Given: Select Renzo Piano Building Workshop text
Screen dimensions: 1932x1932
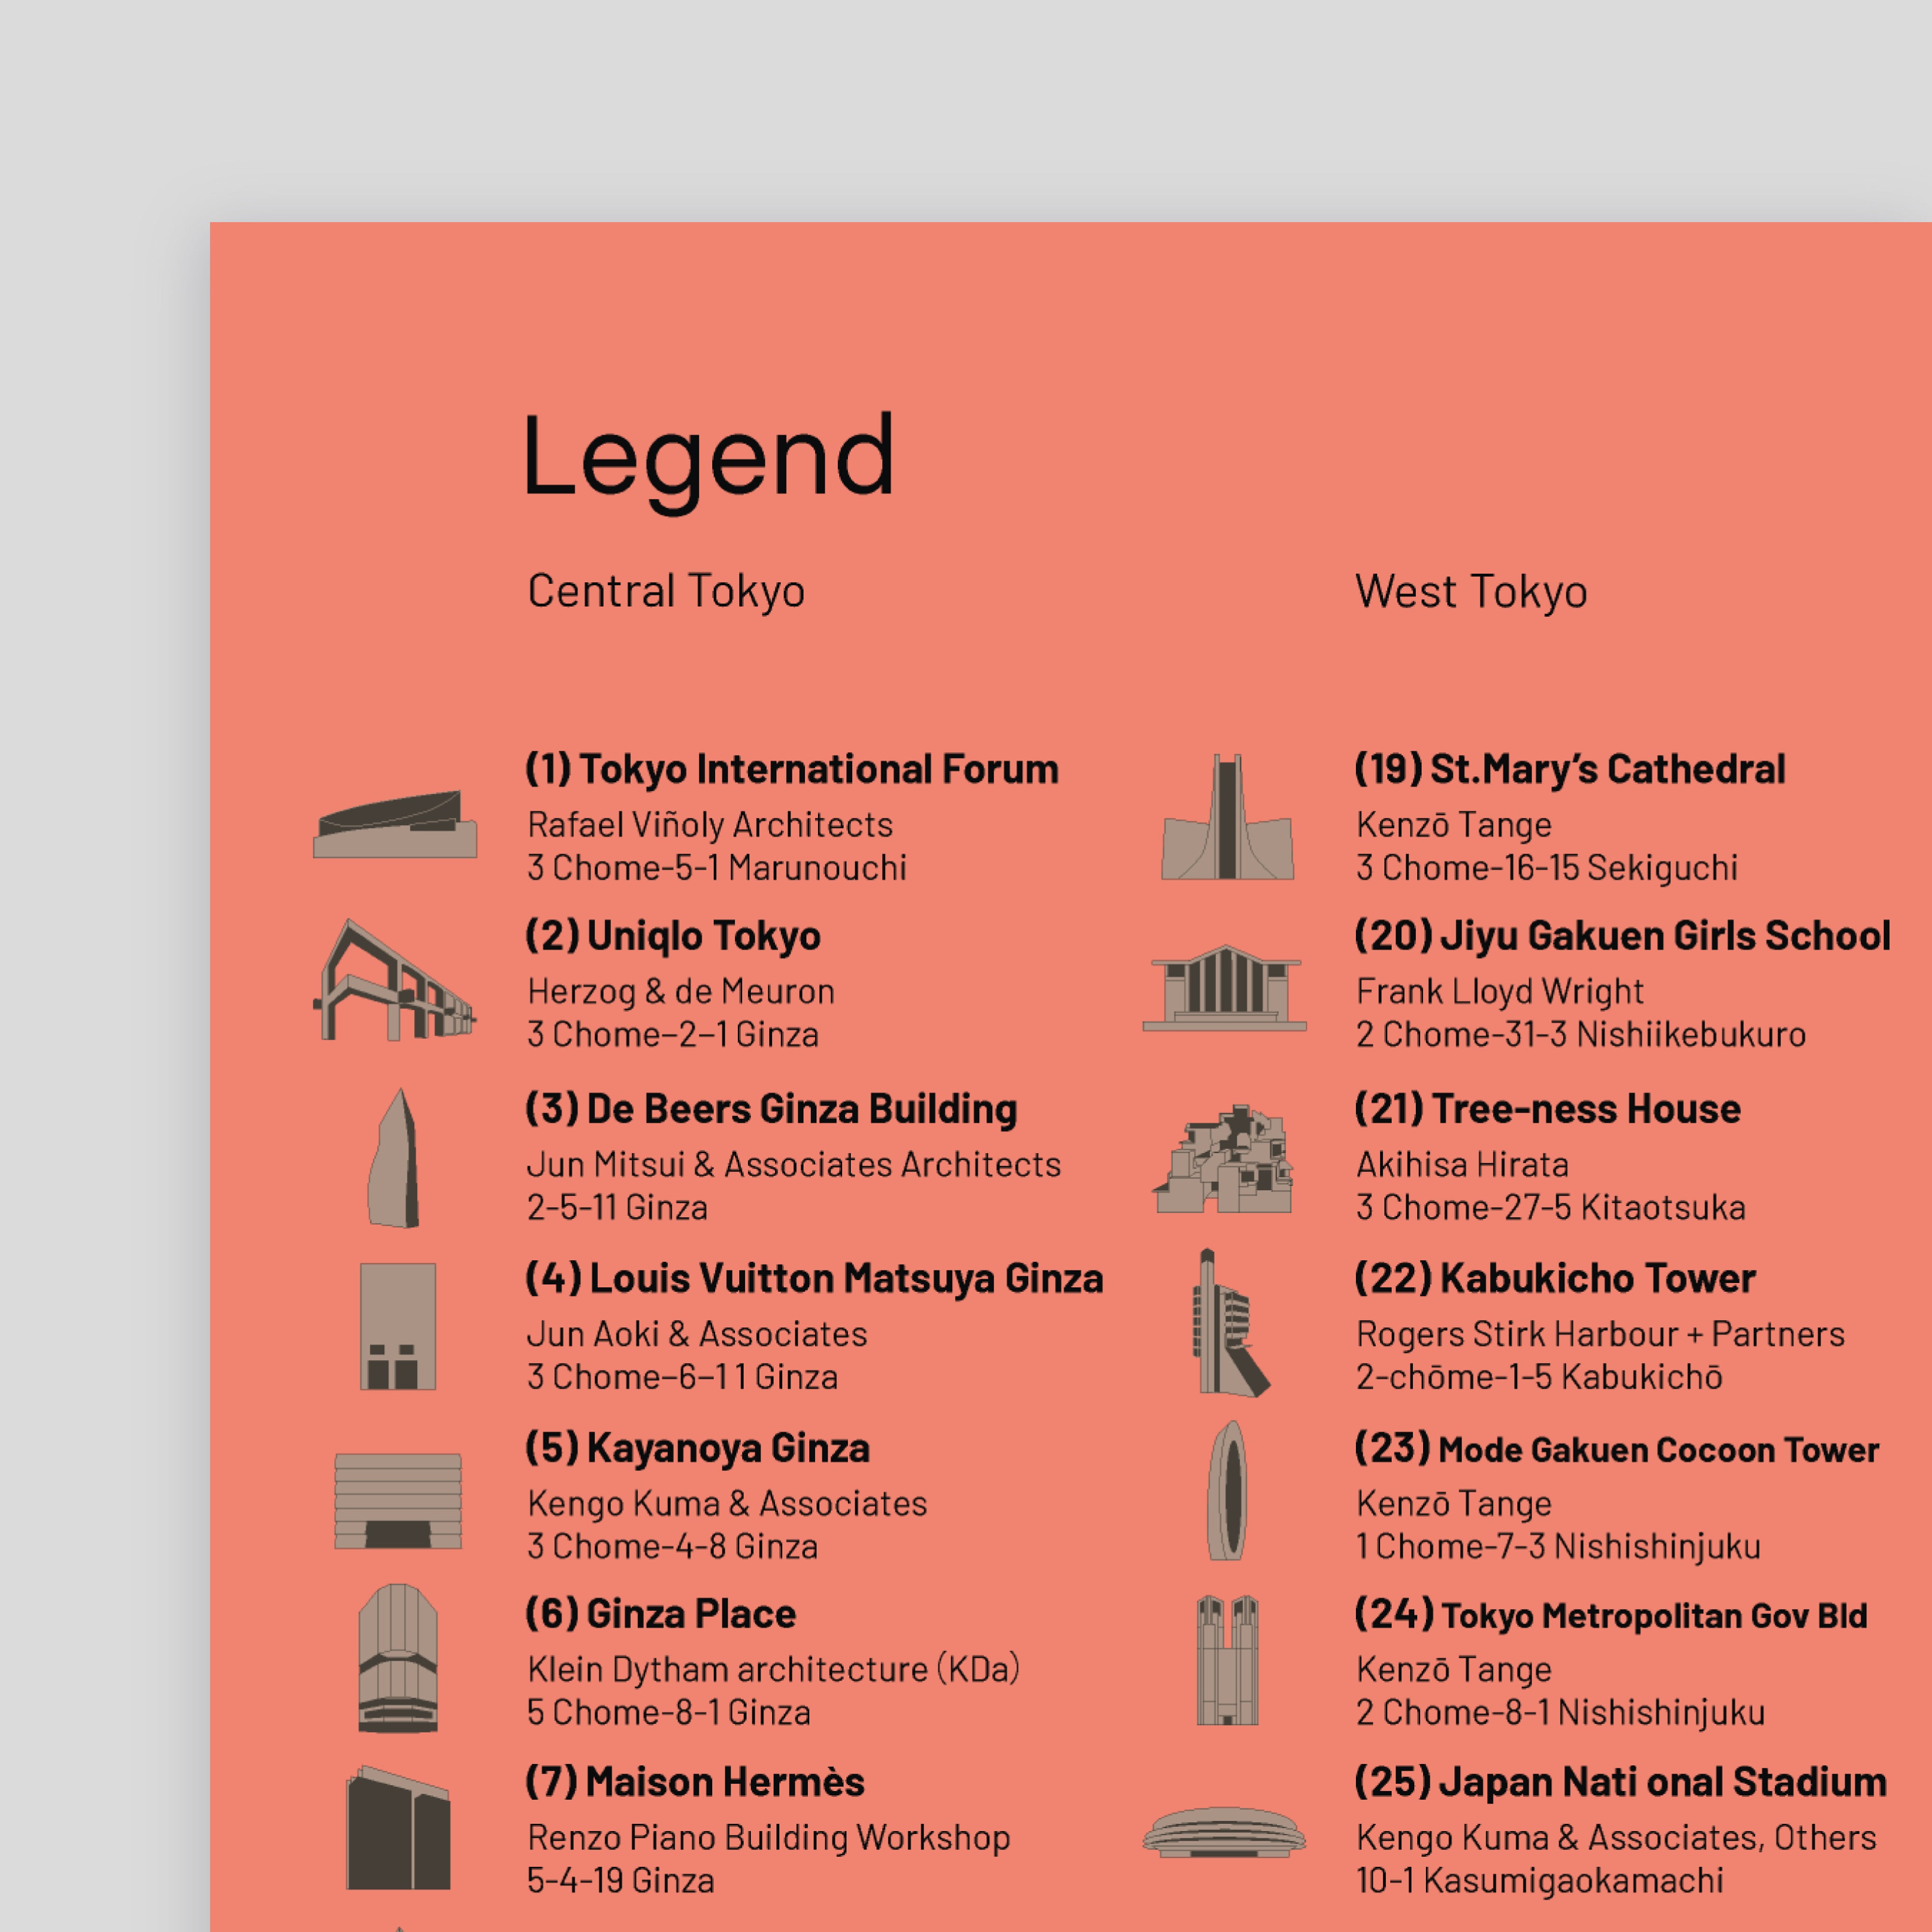Looking at the screenshot, I should pos(769,1838).
